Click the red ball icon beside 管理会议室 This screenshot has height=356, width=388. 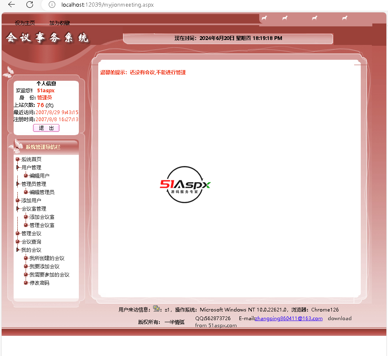pyautogui.click(x=26, y=225)
